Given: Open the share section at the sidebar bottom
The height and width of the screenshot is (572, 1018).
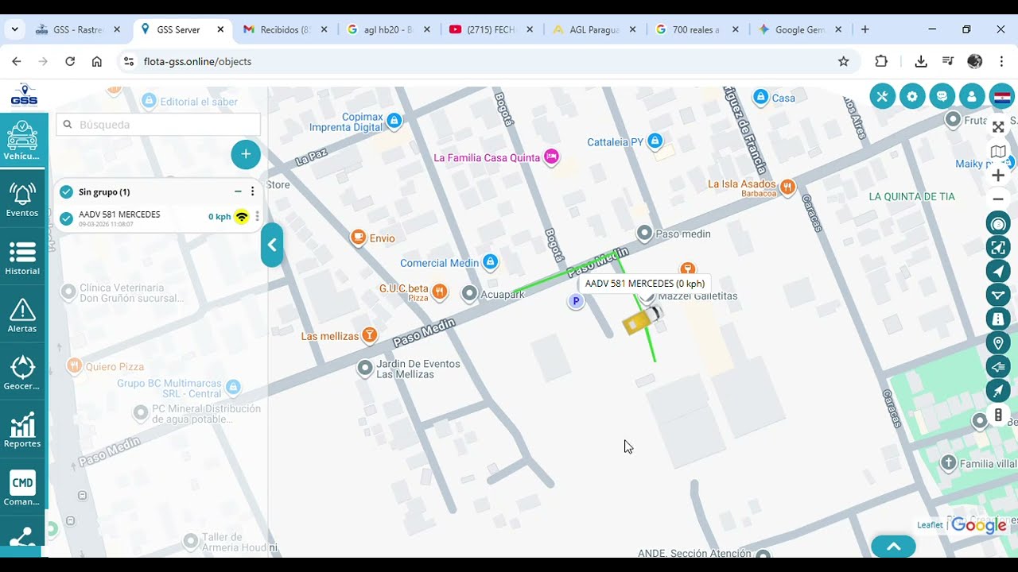Looking at the screenshot, I should tap(22, 537).
